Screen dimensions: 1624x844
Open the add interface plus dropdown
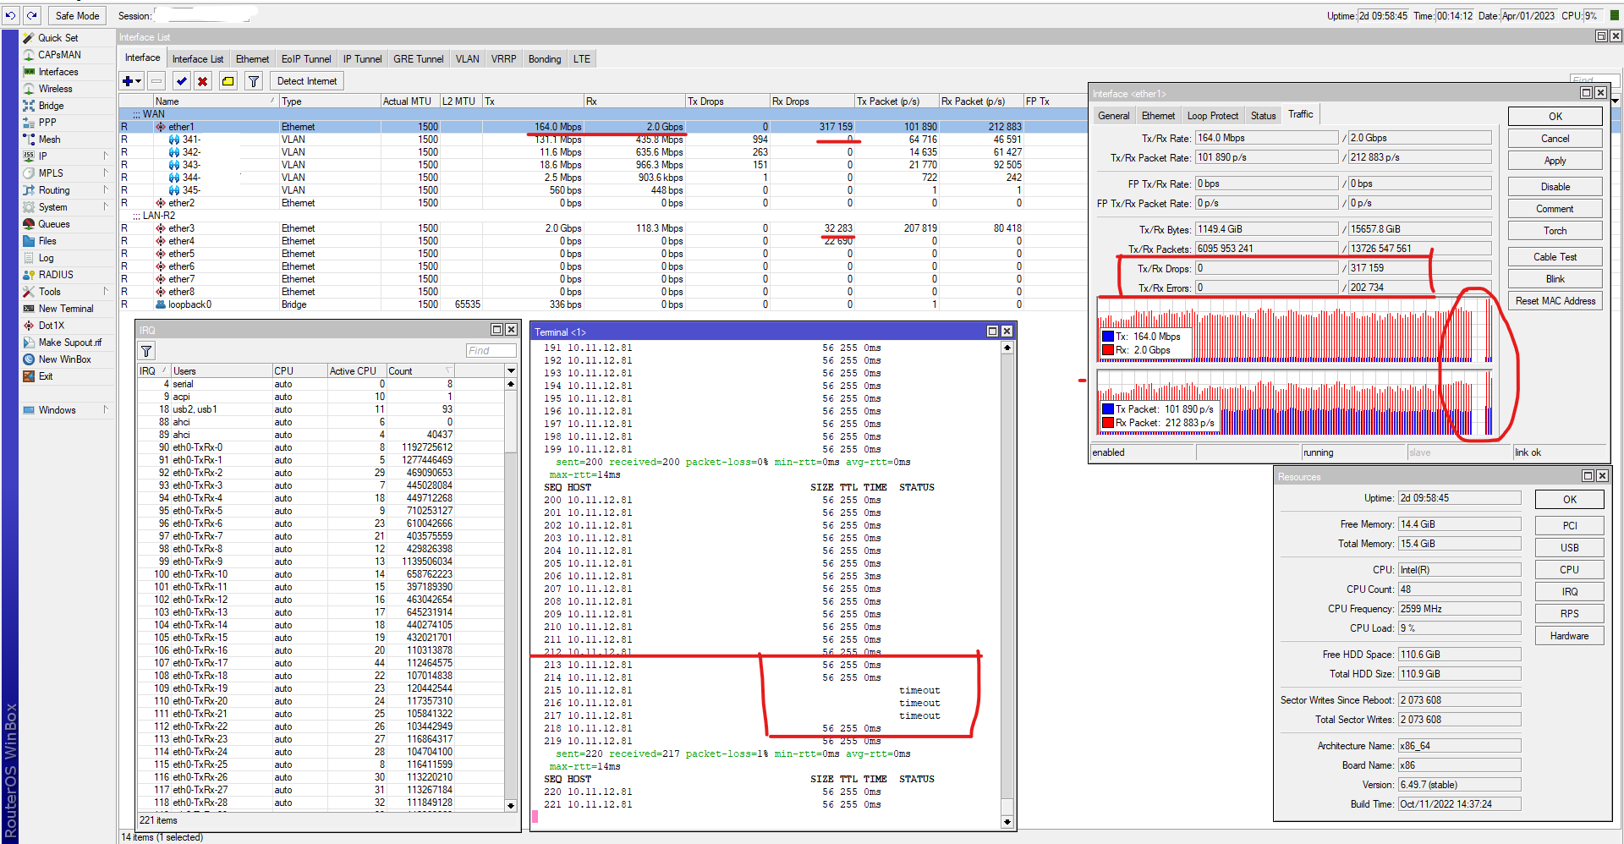click(132, 81)
